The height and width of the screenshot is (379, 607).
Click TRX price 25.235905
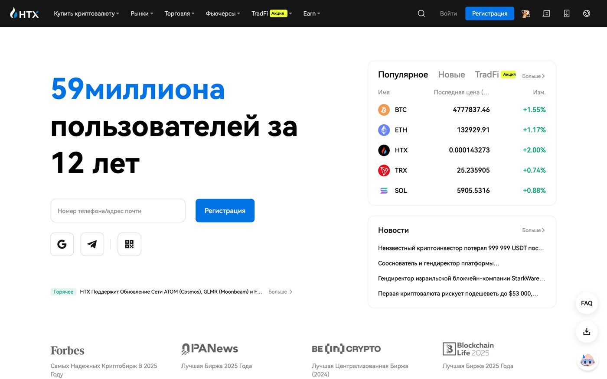coord(473,170)
